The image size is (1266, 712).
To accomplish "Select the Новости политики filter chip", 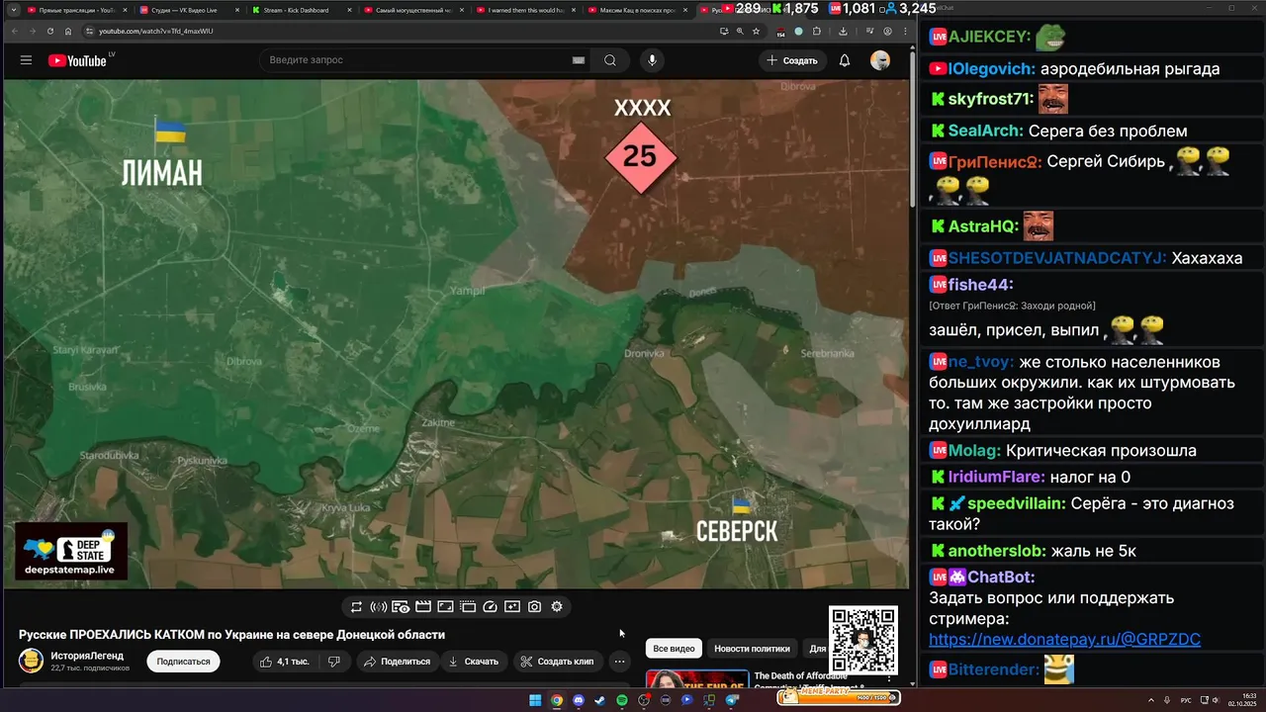I will (752, 649).
